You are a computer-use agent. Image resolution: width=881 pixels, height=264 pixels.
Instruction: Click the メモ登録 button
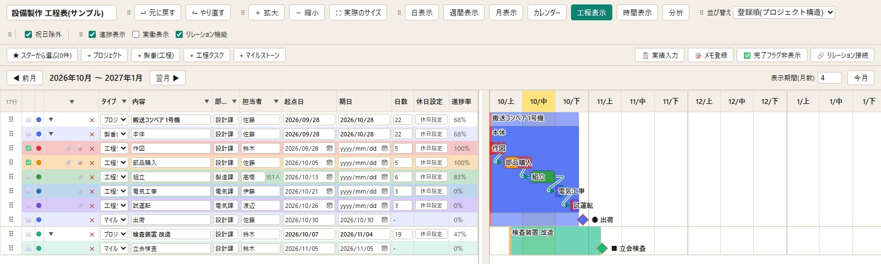[x=710, y=56]
